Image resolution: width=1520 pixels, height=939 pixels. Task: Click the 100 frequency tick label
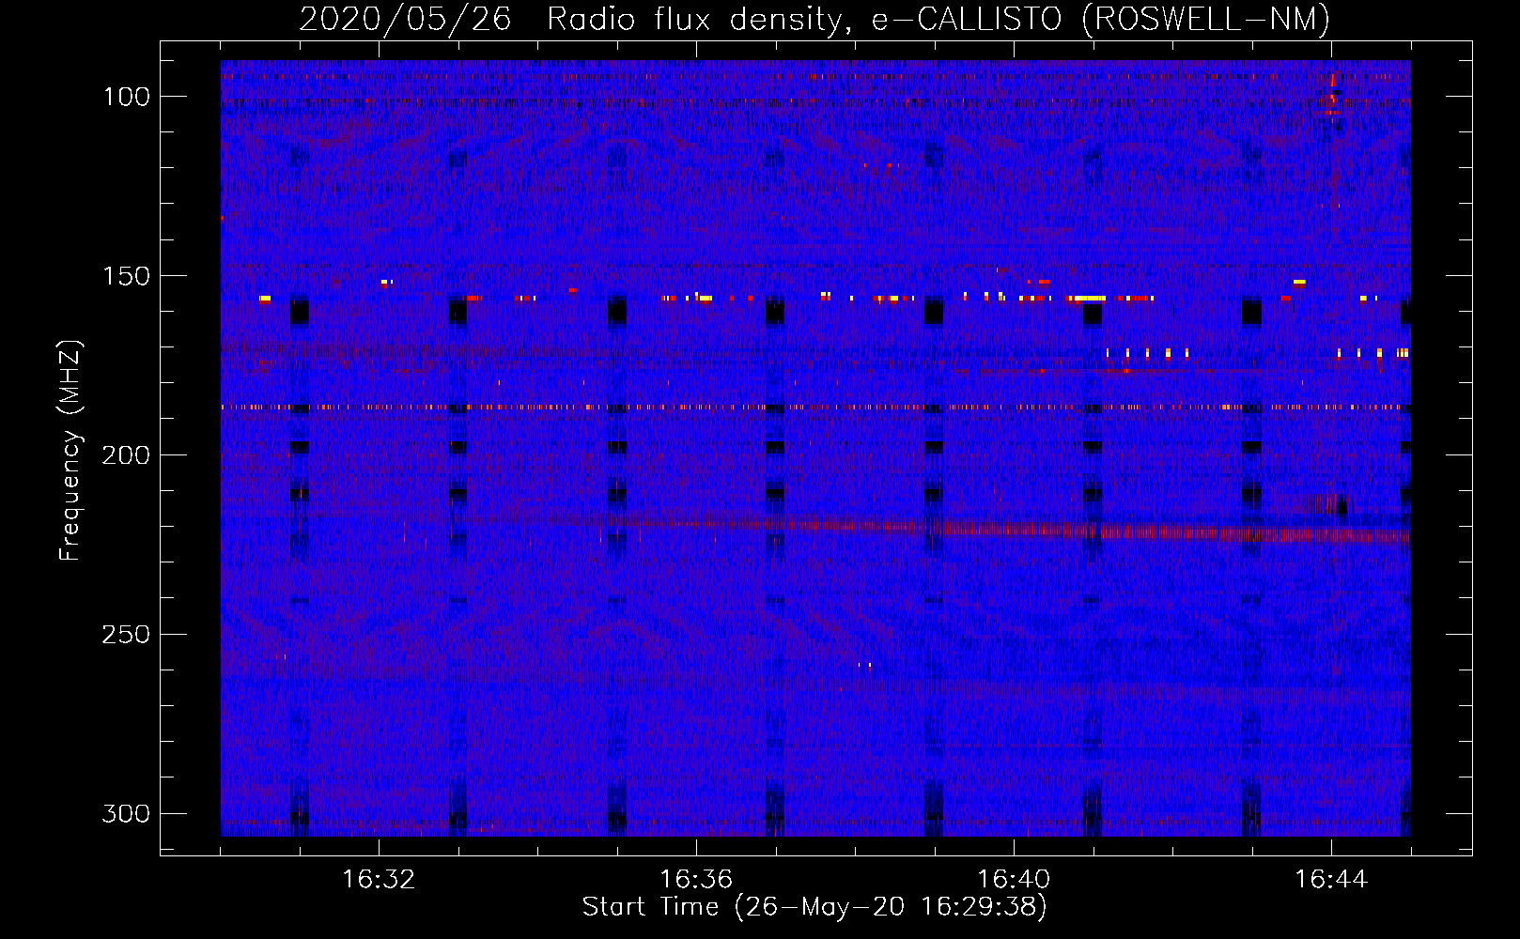126,97
